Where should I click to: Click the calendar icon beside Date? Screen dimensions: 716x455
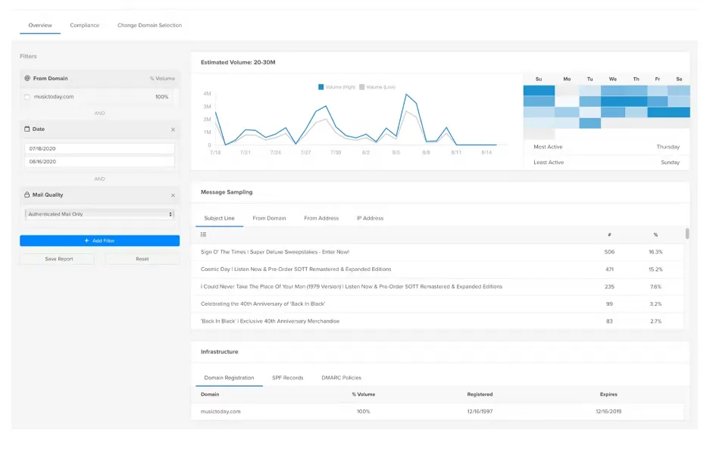coord(27,129)
